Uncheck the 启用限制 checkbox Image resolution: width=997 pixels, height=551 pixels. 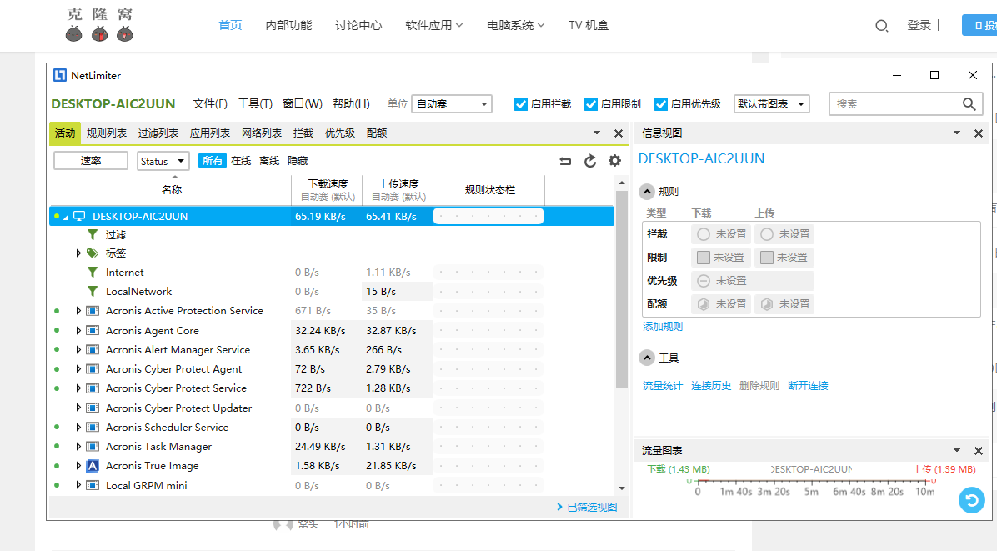pyautogui.click(x=591, y=104)
